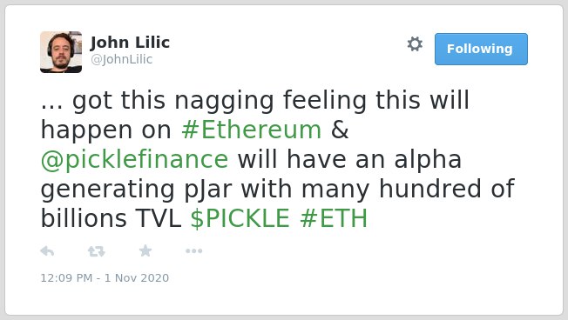Click the ampersand after #Ethereum
This screenshot has width=568, height=320.
340,130
